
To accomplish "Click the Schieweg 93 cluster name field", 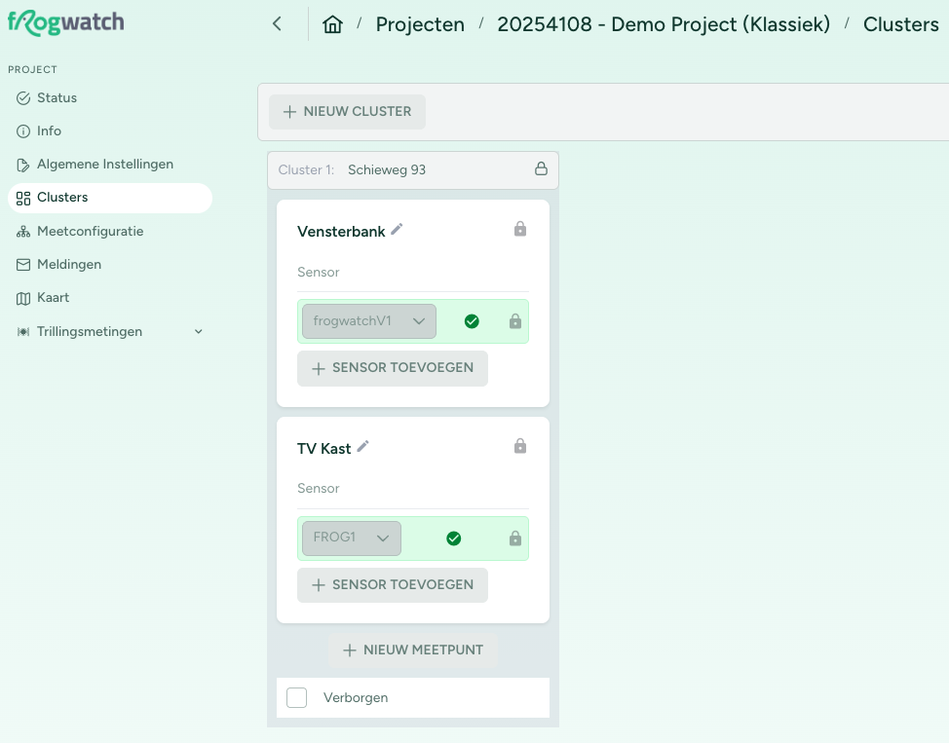I will (x=387, y=170).
